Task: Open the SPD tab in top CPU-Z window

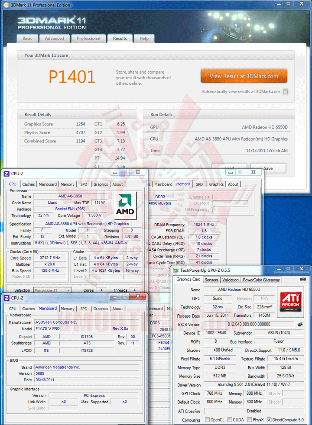Action: tap(84, 184)
